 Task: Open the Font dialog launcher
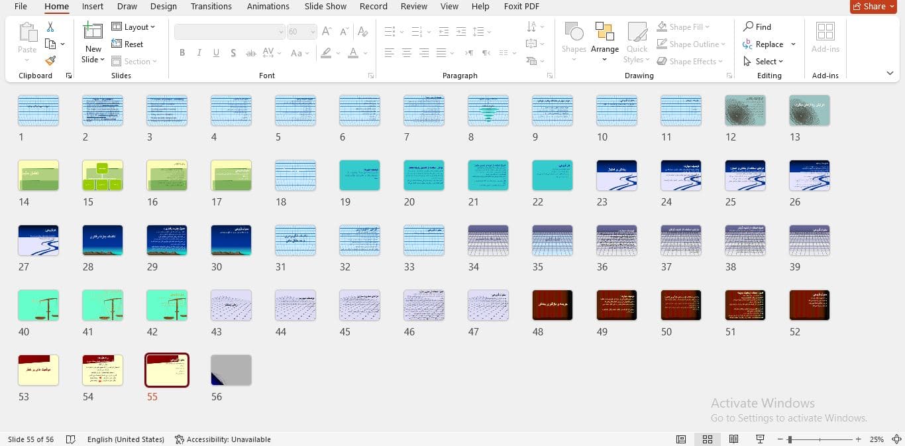(x=371, y=76)
